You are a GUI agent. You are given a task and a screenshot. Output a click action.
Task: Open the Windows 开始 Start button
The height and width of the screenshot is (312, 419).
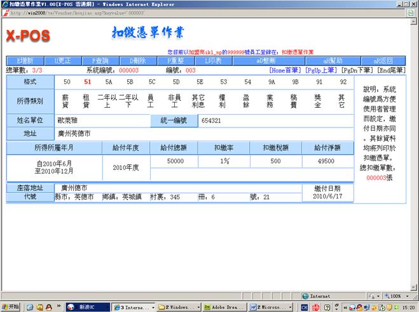coord(11,307)
